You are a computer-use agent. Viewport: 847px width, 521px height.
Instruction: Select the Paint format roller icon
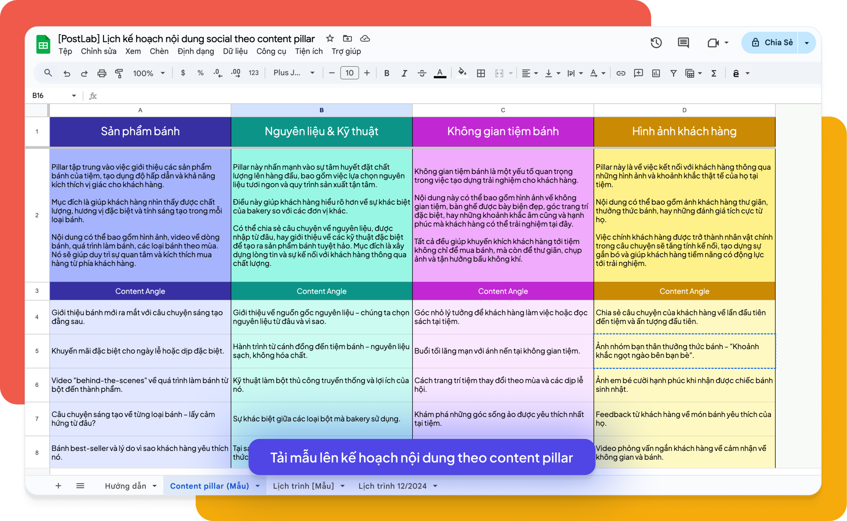coord(119,73)
